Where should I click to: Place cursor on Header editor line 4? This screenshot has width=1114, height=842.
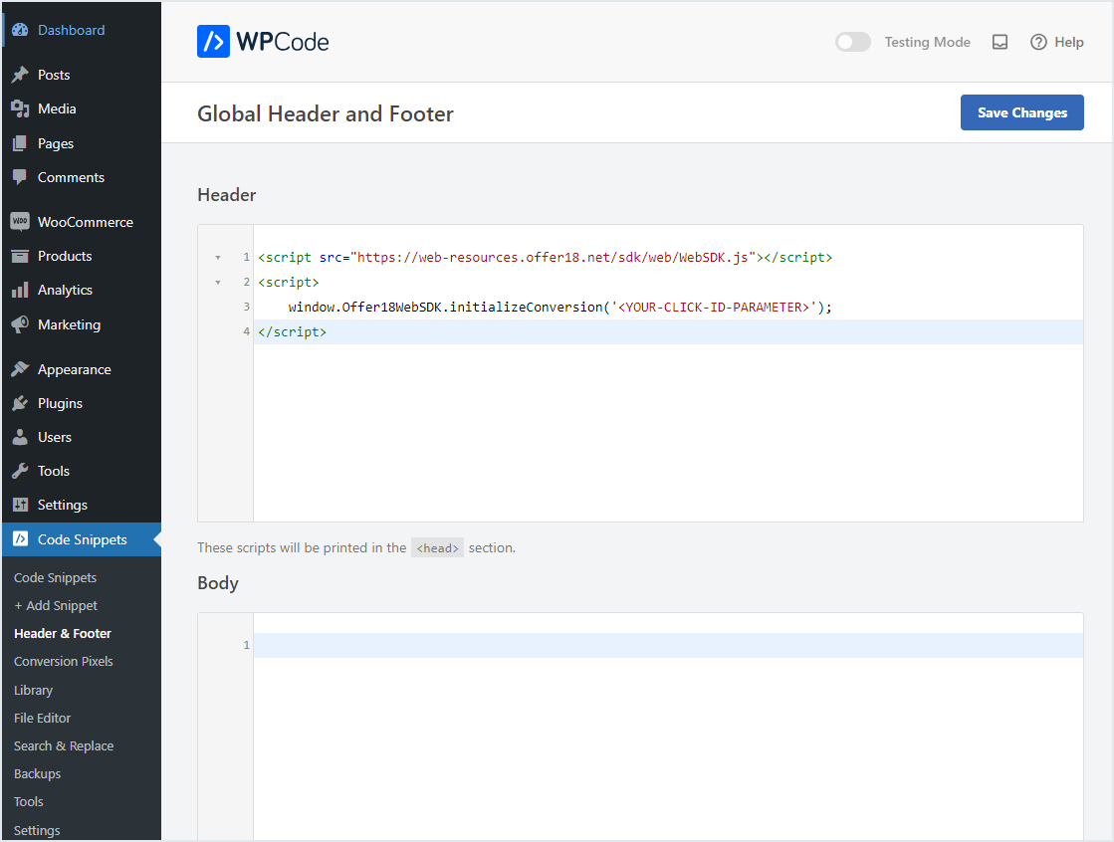(x=597, y=331)
